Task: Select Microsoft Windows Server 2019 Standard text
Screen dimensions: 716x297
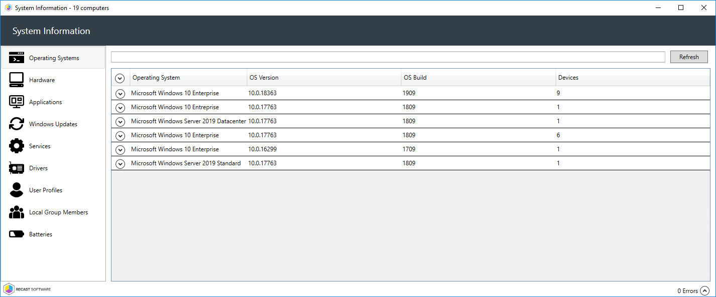Action: 186,163
